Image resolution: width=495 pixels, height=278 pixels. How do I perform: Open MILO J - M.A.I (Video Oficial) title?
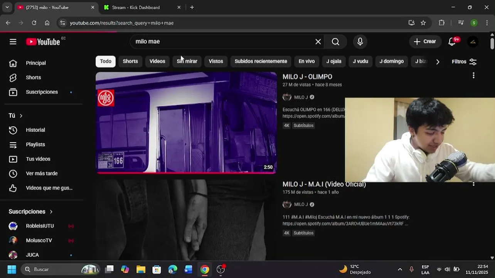point(324,184)
